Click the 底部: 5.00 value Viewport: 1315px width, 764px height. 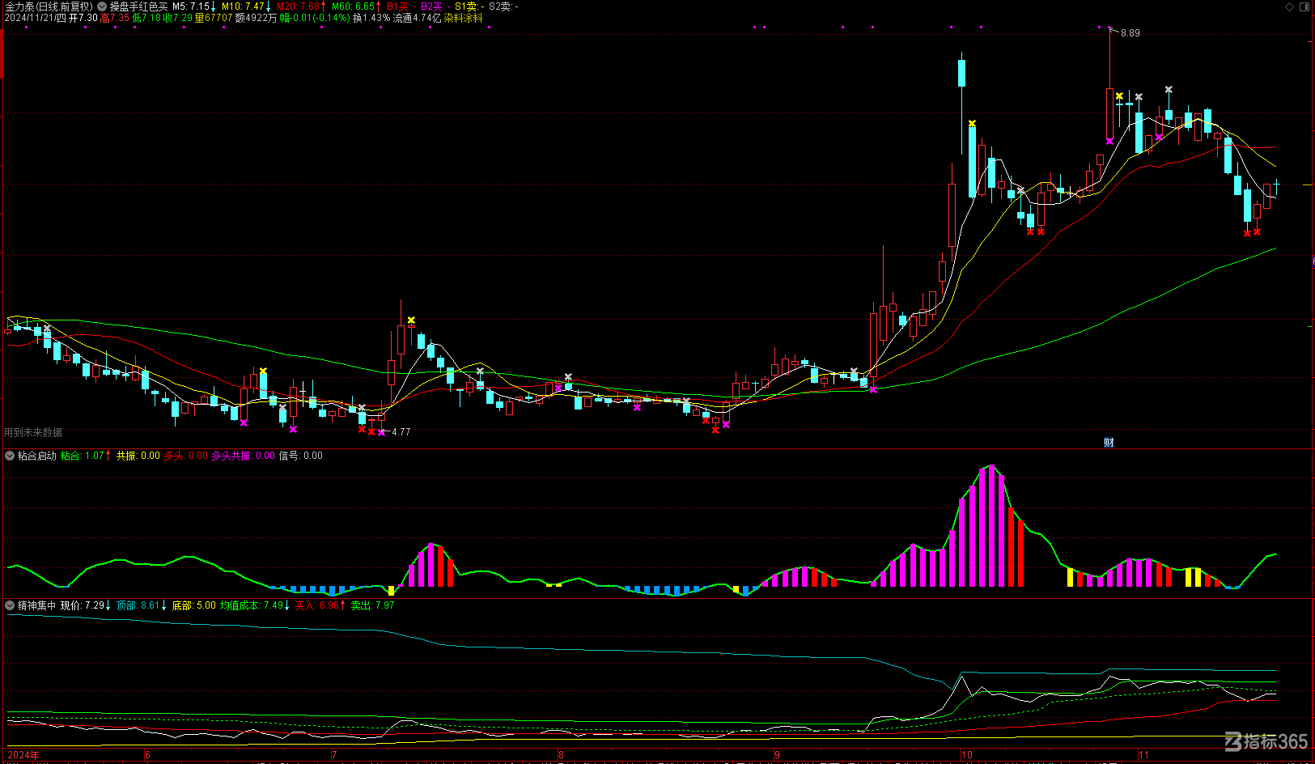193,605
